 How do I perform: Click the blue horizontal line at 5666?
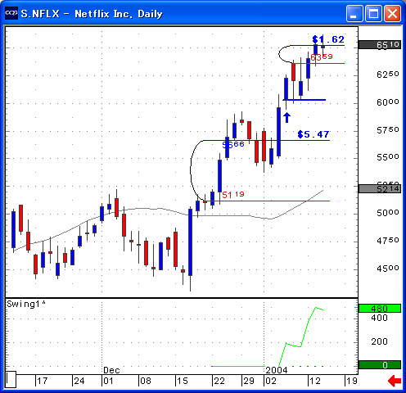click(x=267, y=141)
